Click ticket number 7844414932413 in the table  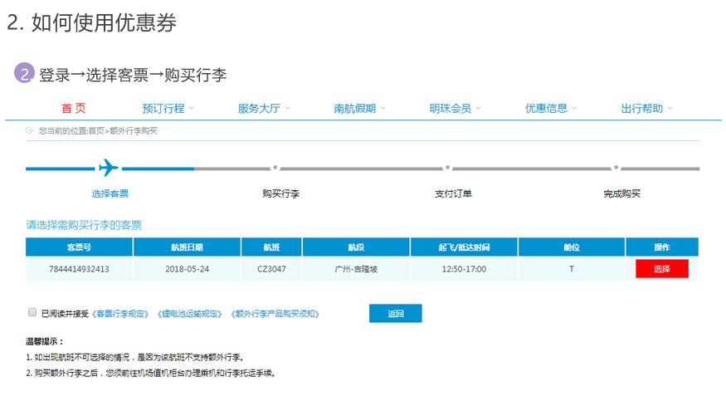coord(79,269)
